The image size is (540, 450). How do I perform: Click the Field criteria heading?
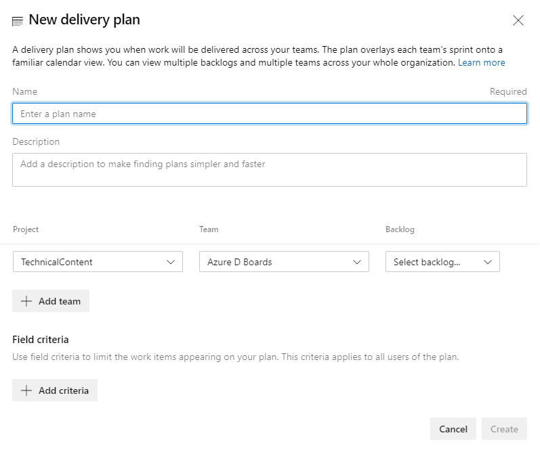[41, 340]
